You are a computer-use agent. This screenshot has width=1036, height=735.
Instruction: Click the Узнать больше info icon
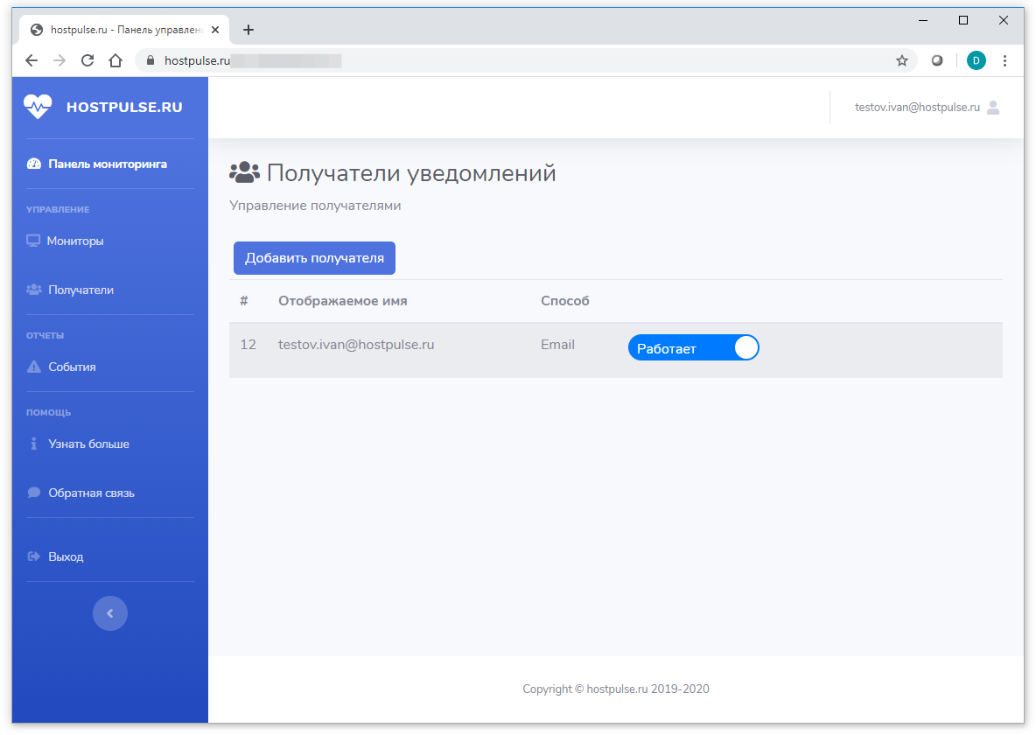(34, 444)
